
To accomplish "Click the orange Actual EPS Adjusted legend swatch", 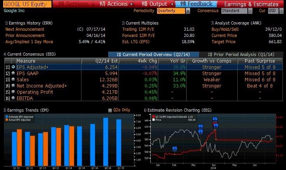I will coord(7,120).
